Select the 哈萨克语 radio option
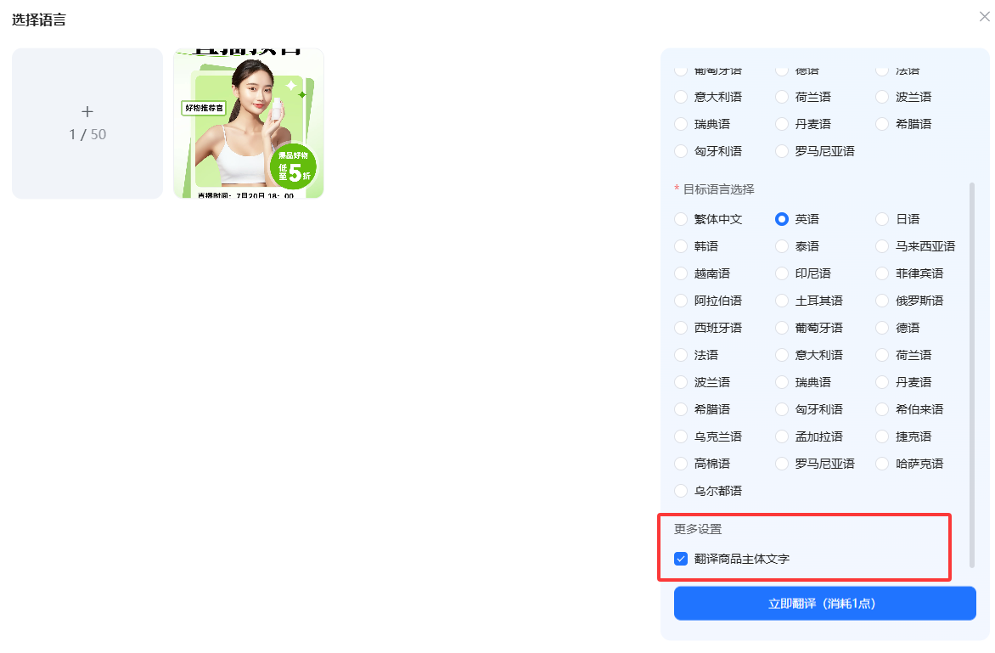Viewport: 995px width, 653px height. tap(882, 464)
